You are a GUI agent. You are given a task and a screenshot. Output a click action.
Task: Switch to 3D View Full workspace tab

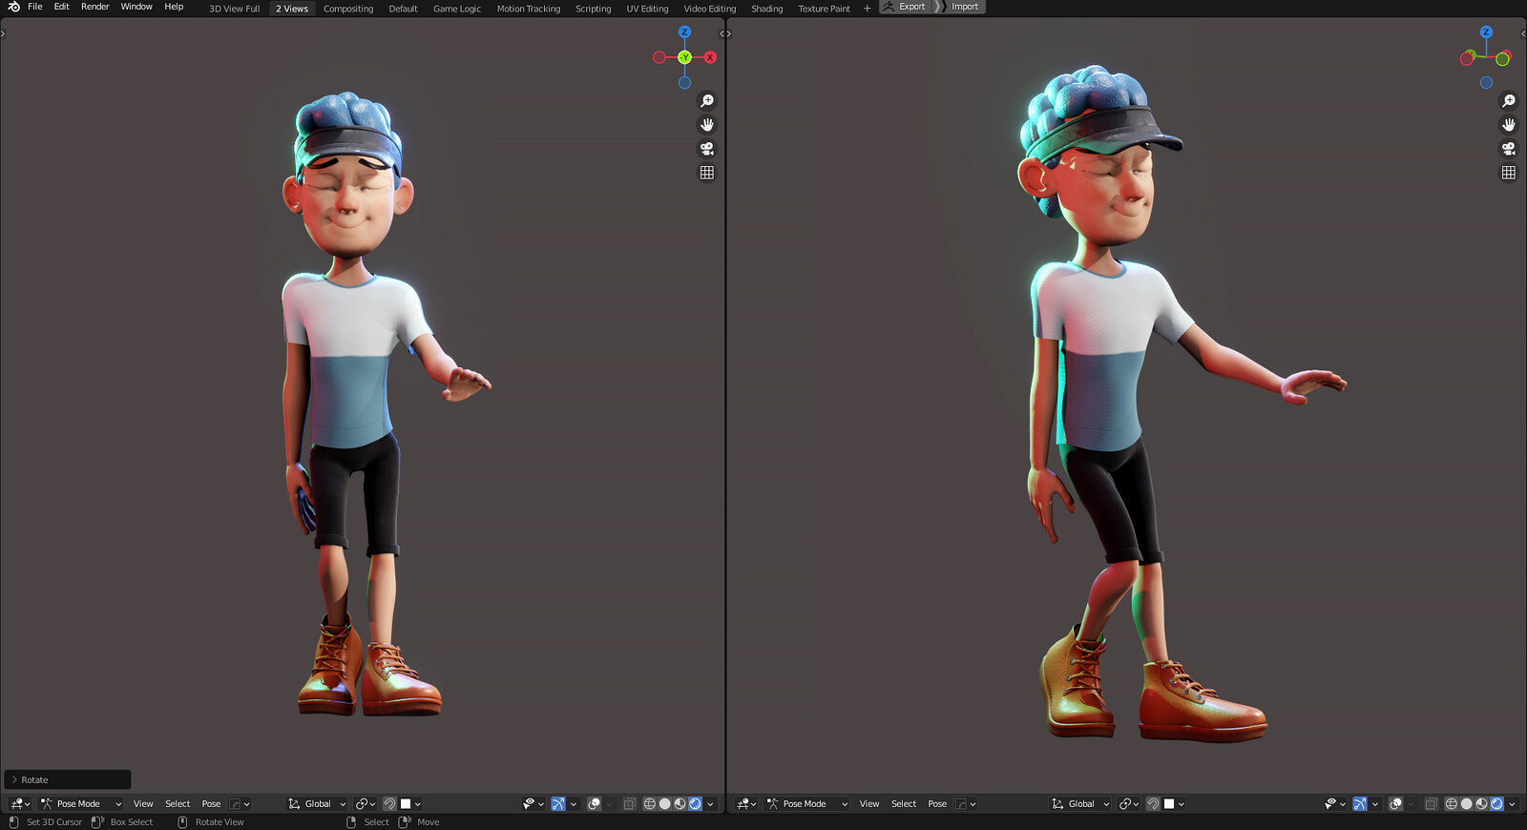tap(235, 9)
